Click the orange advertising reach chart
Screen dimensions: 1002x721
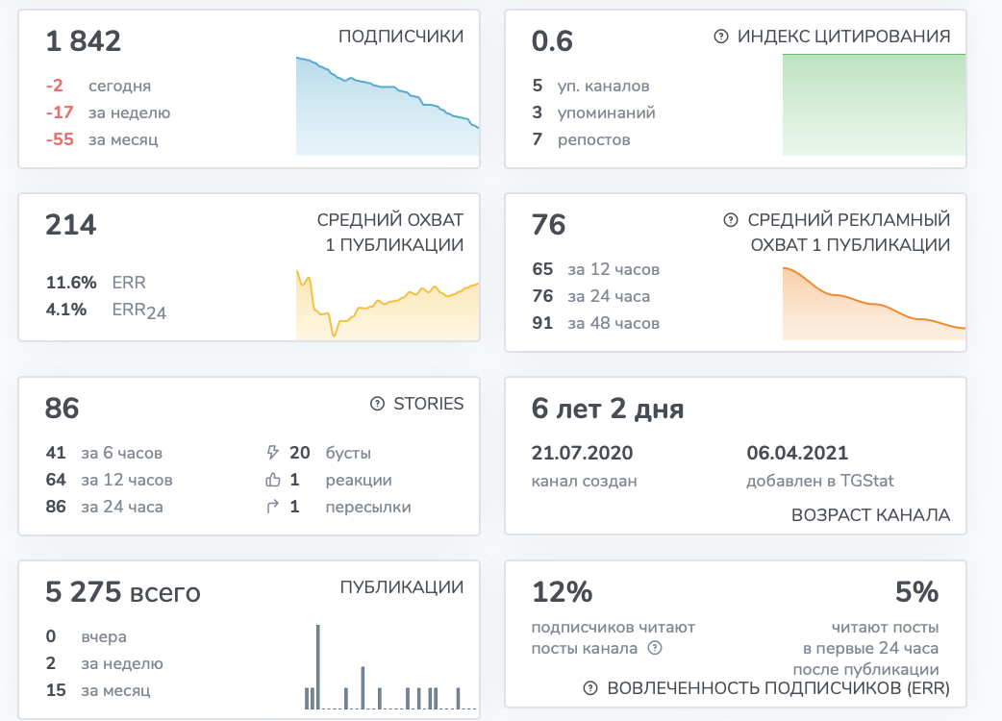point(873,304)
